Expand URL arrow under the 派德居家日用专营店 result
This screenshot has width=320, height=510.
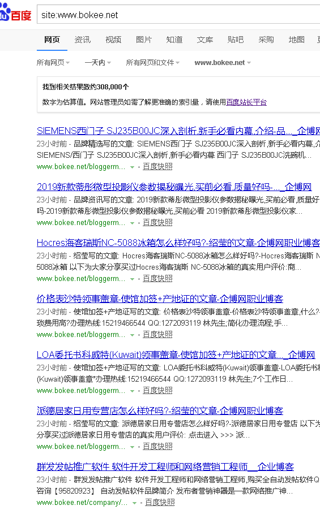click(132, 447)
